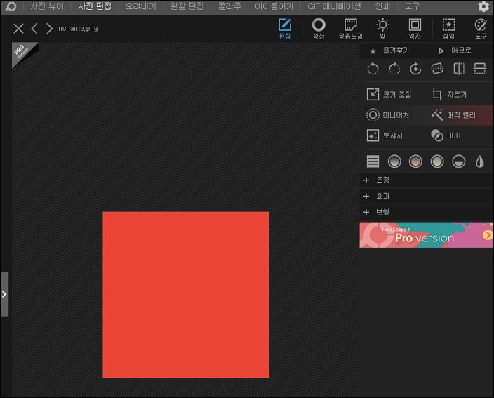Open the 색상 color panel
Image resolution: width=494 pixels, height=398 pixels.
click(x=319, y=29)
